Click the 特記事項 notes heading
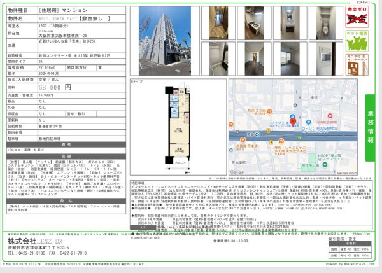382x273 pixels. [138, 183]
